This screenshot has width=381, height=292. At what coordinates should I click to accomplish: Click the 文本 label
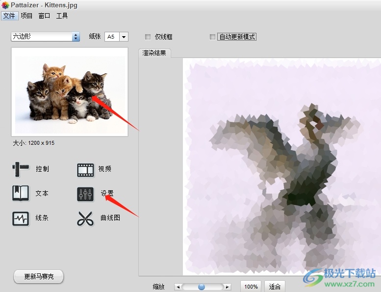click(x=42, y=193)
